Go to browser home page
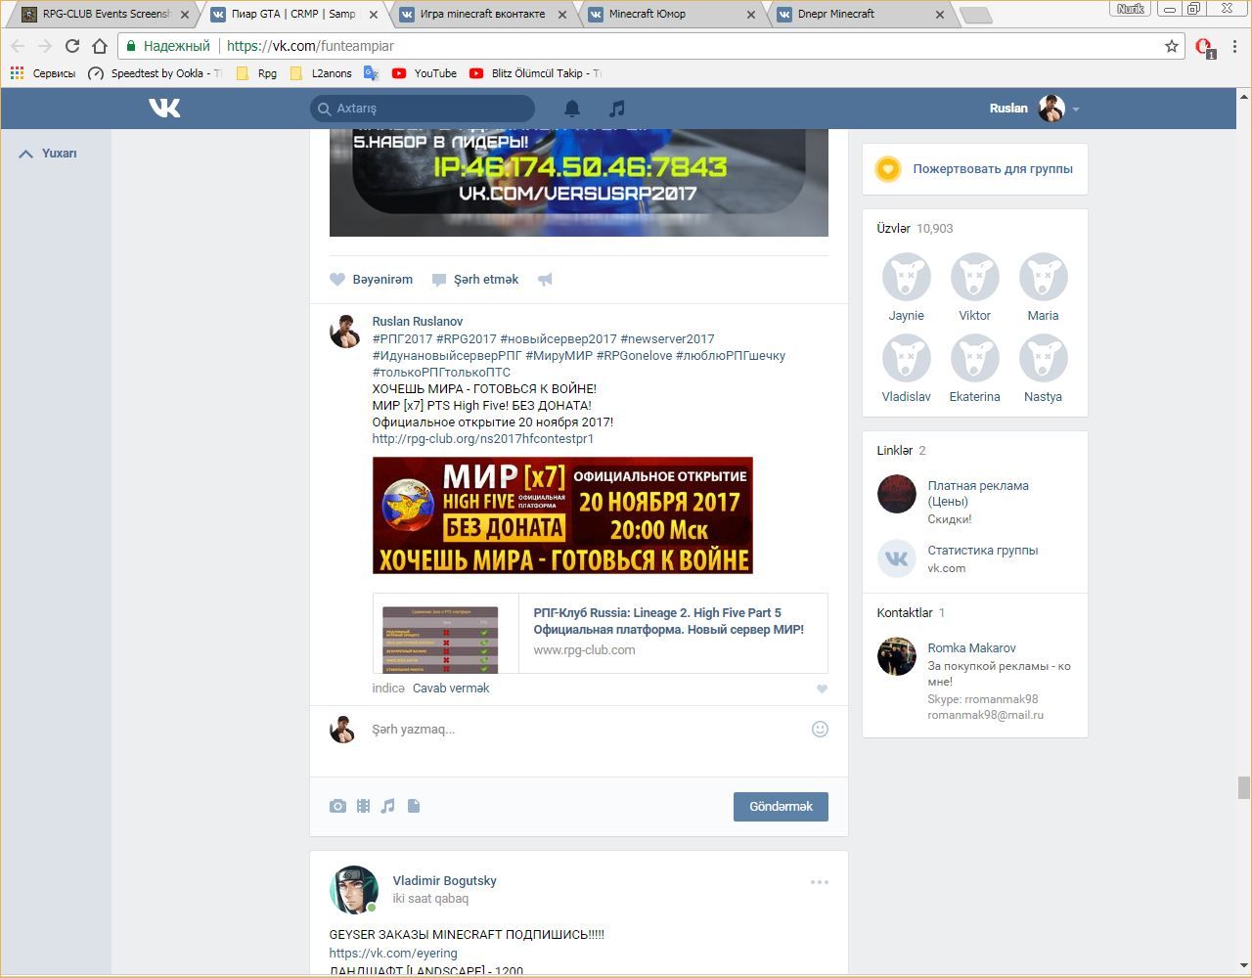This screenshot has height=978, width=1252. click(x=99, y=46)
